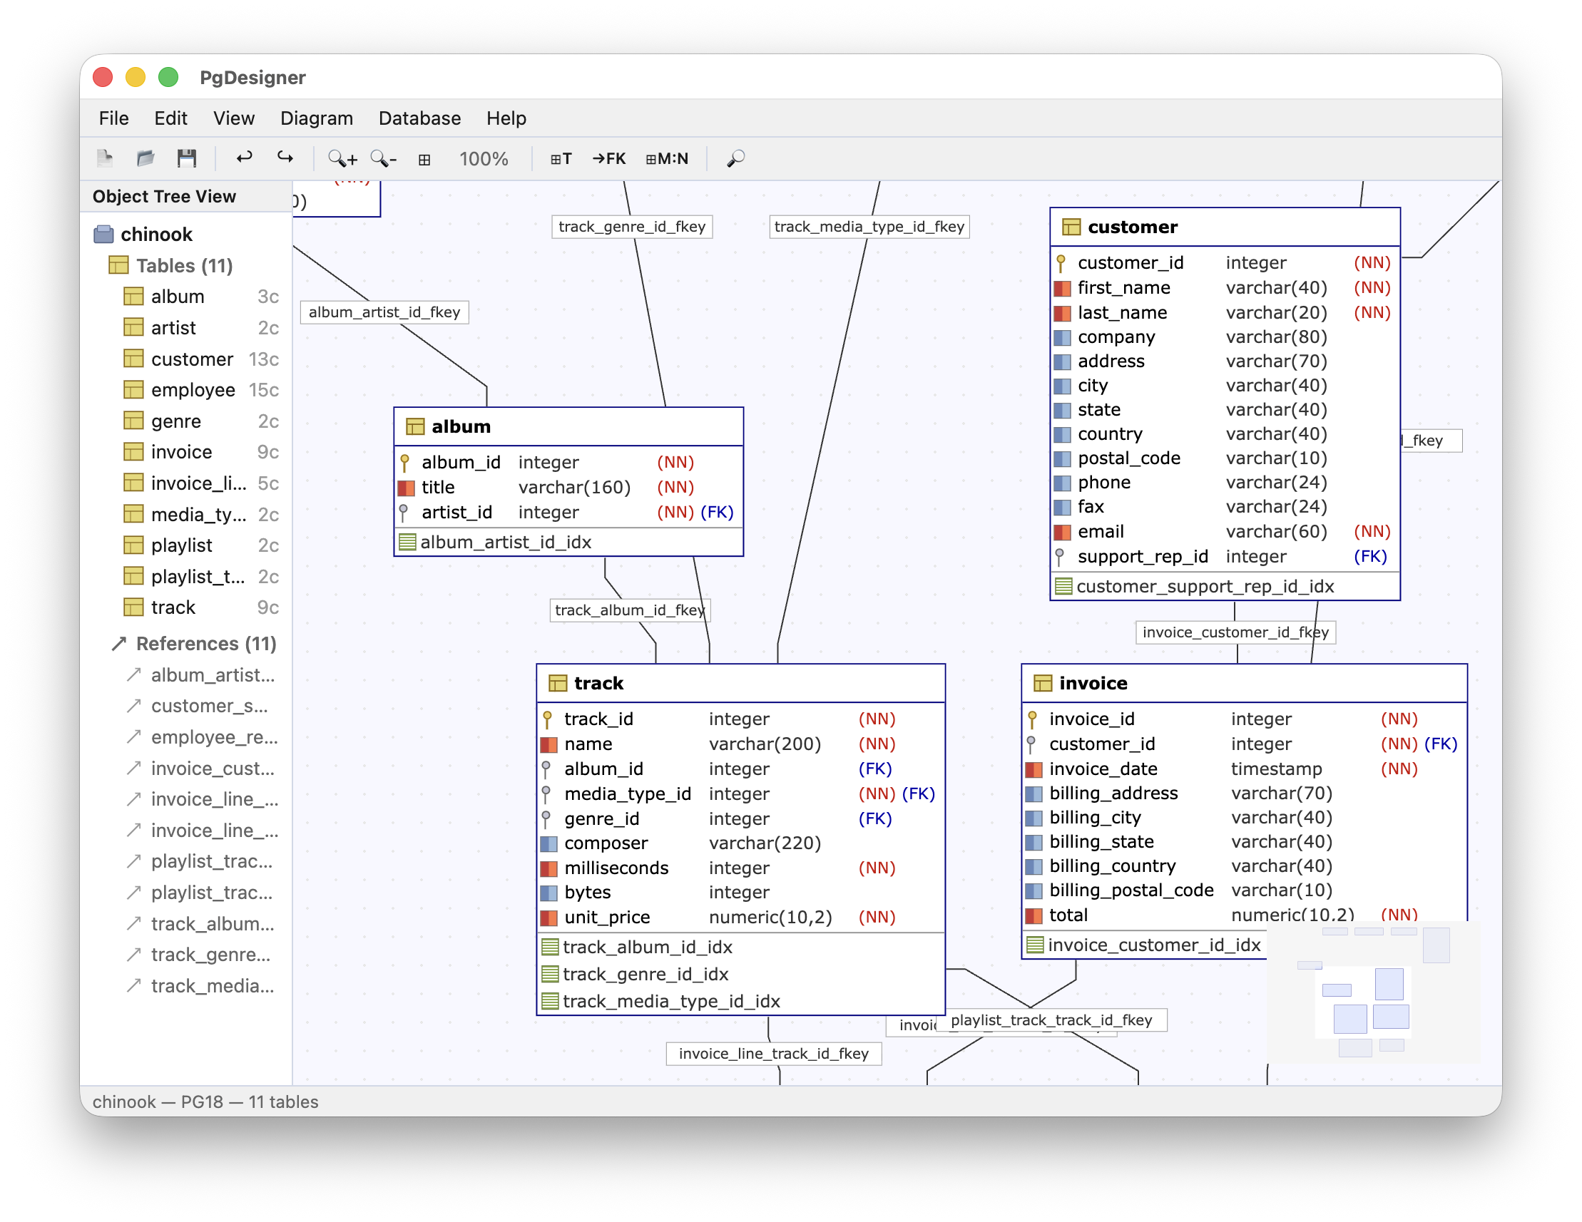Open the Diagram menu
The width and height of the screenshot is (1582, 1222).
[x=317, y=118]
